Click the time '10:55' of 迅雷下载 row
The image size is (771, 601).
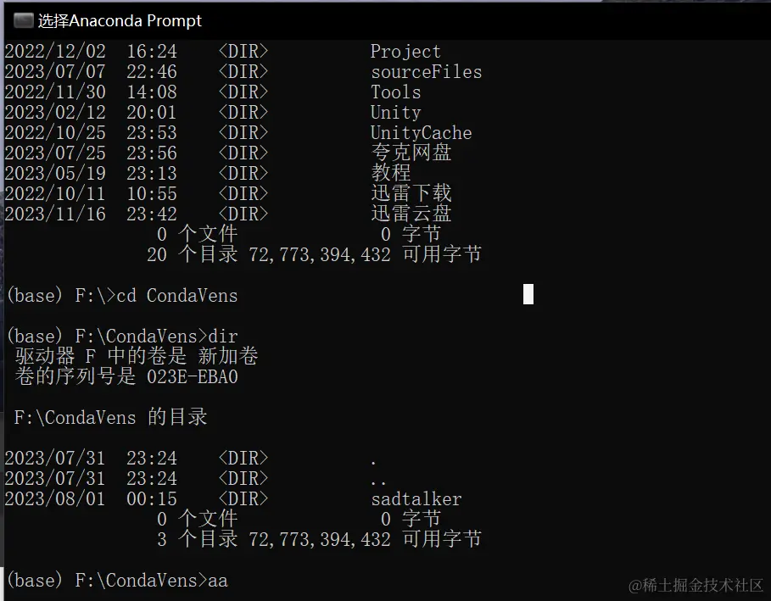(152, 193)
